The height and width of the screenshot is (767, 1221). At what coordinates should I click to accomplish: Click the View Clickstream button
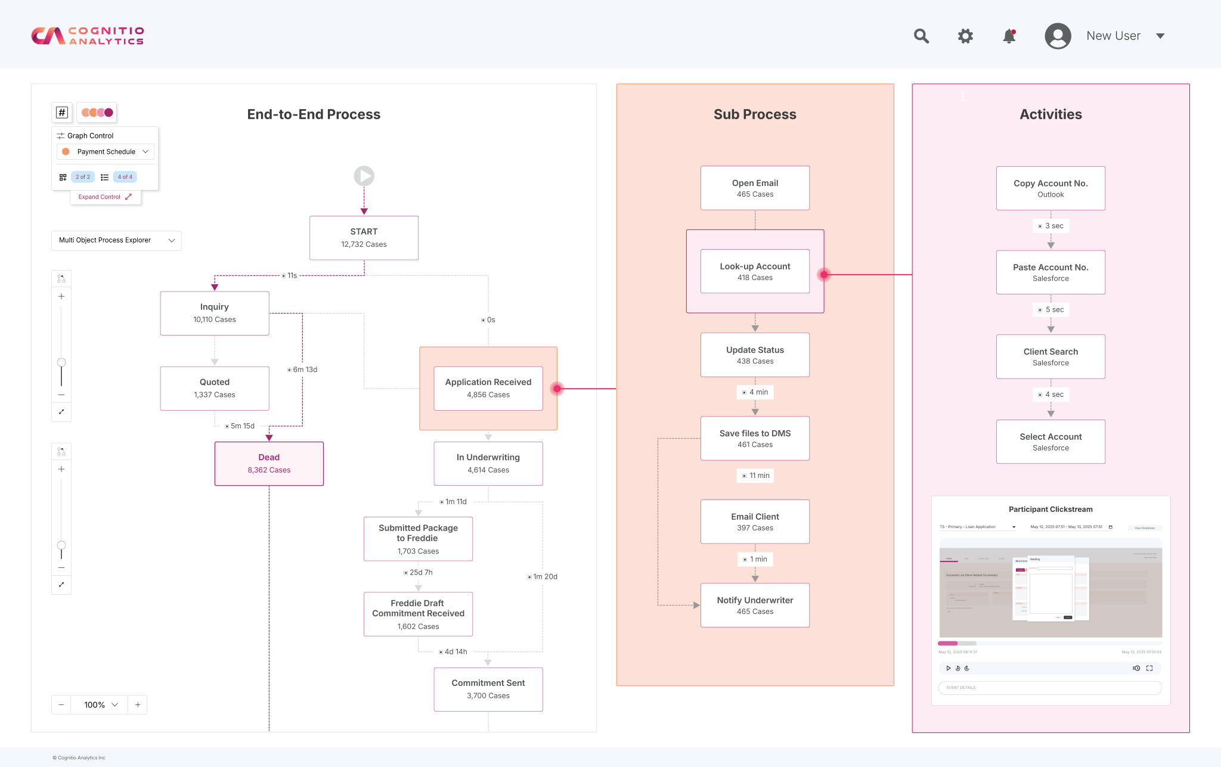1145,528
